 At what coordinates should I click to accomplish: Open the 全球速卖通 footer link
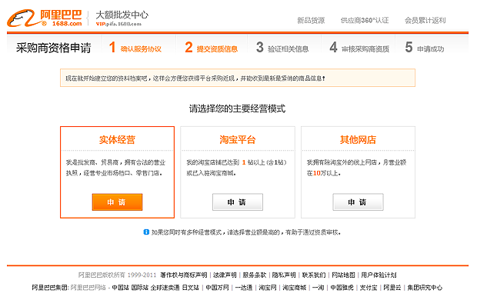165,288
